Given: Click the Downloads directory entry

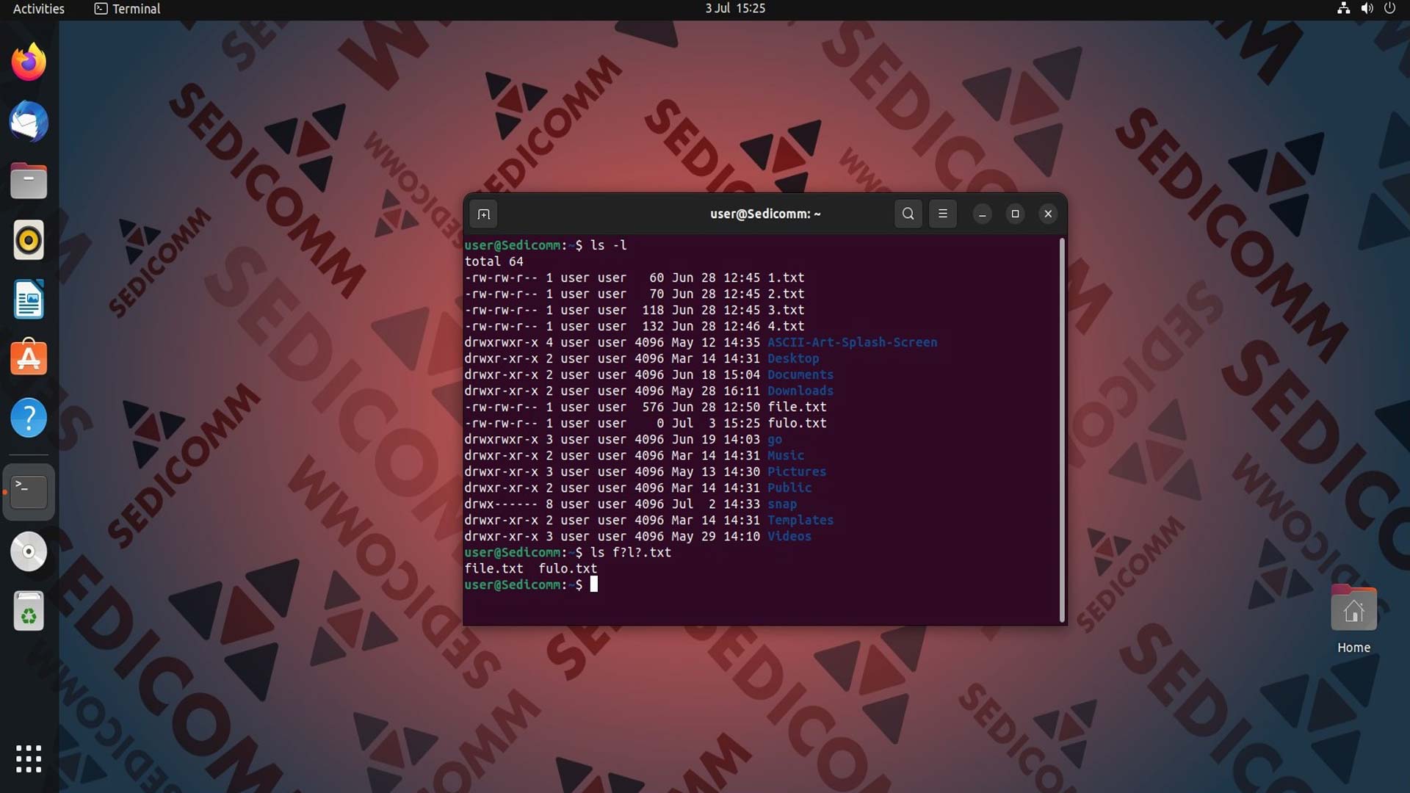Looking at the screenshot, I should 800,391.
